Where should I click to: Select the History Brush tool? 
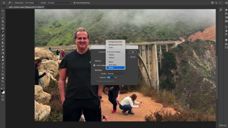[x=2, y=46]
